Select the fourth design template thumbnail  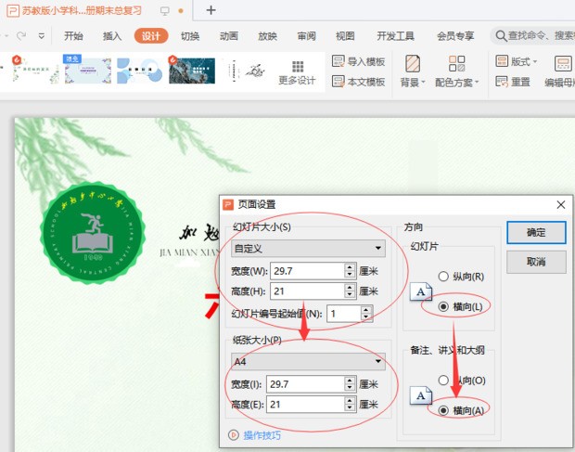[x=192, y=71]
